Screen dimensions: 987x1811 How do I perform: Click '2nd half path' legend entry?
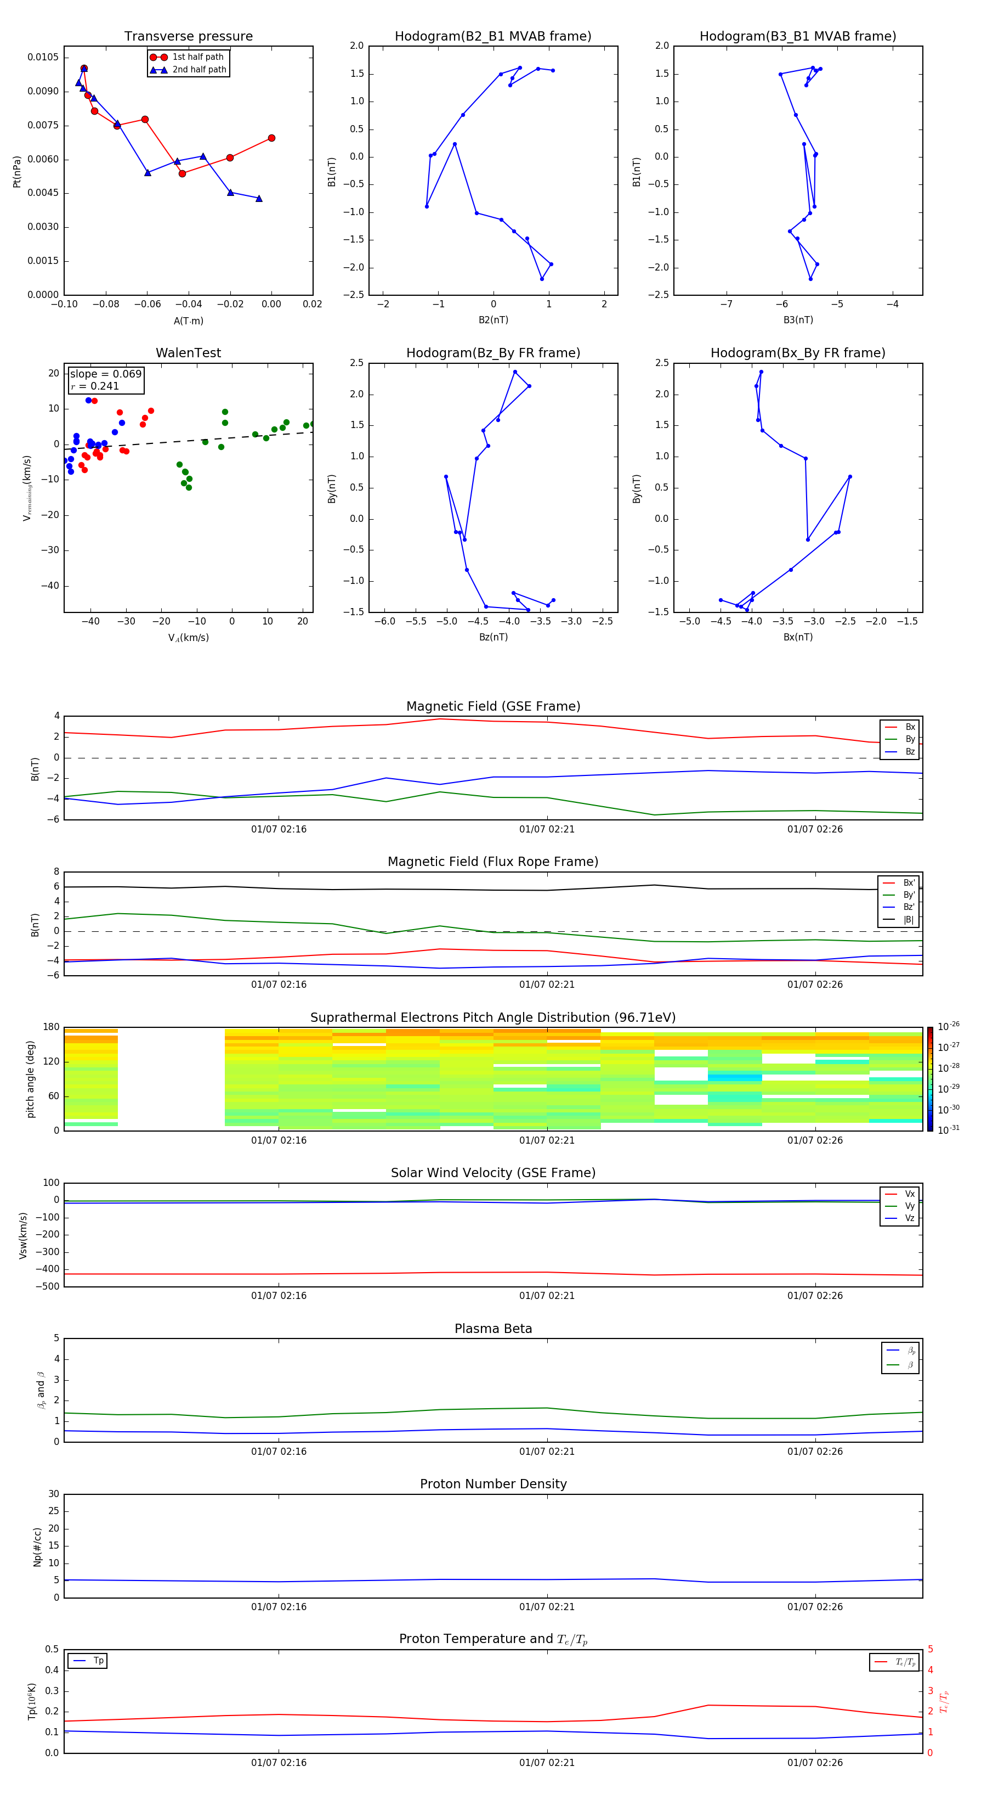[x=188, y=70]
